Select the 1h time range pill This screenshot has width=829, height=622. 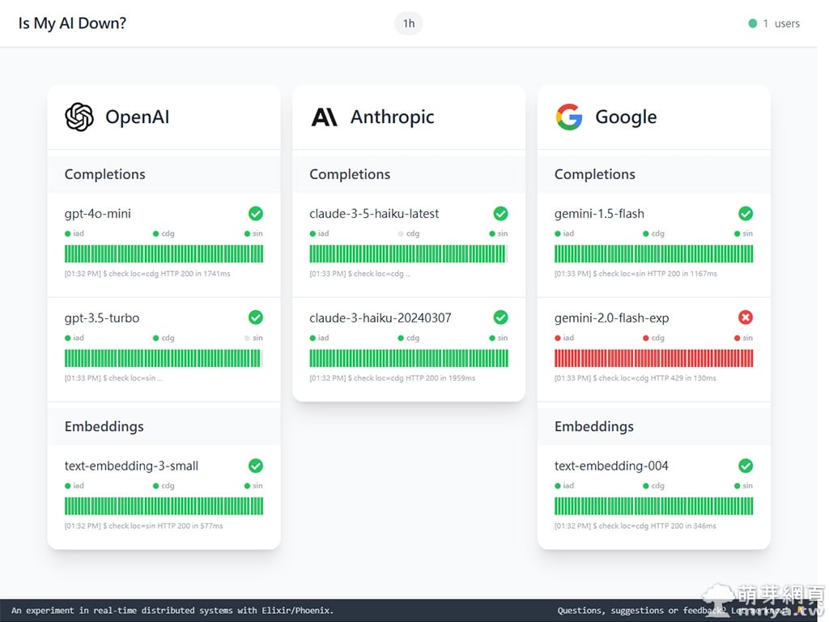click(x=409, y=23)
